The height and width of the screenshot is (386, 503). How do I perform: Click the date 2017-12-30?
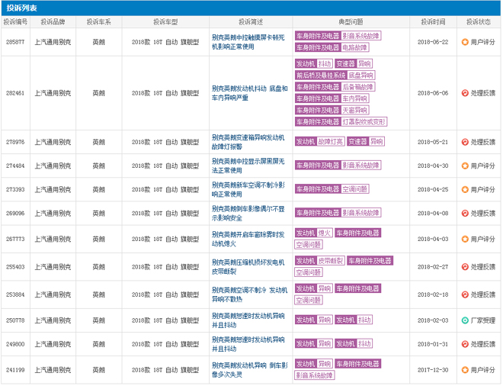[x=433, y=370]
